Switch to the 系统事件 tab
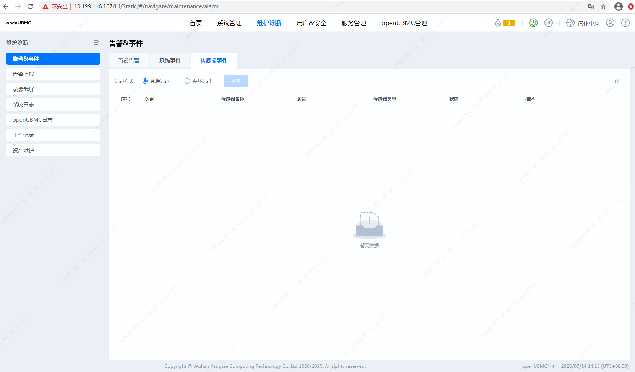Image resolution: width=635 pixels, height=372 pixels. (170, 60)
